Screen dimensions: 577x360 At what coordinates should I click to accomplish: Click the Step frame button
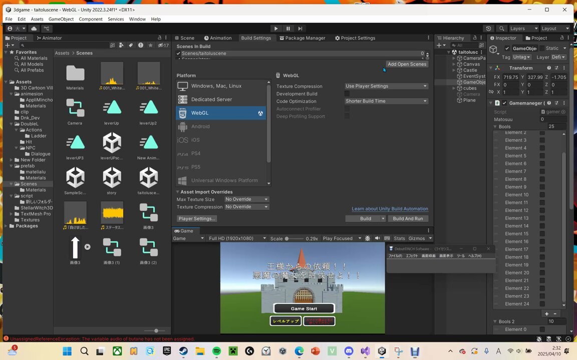(301, 28)
